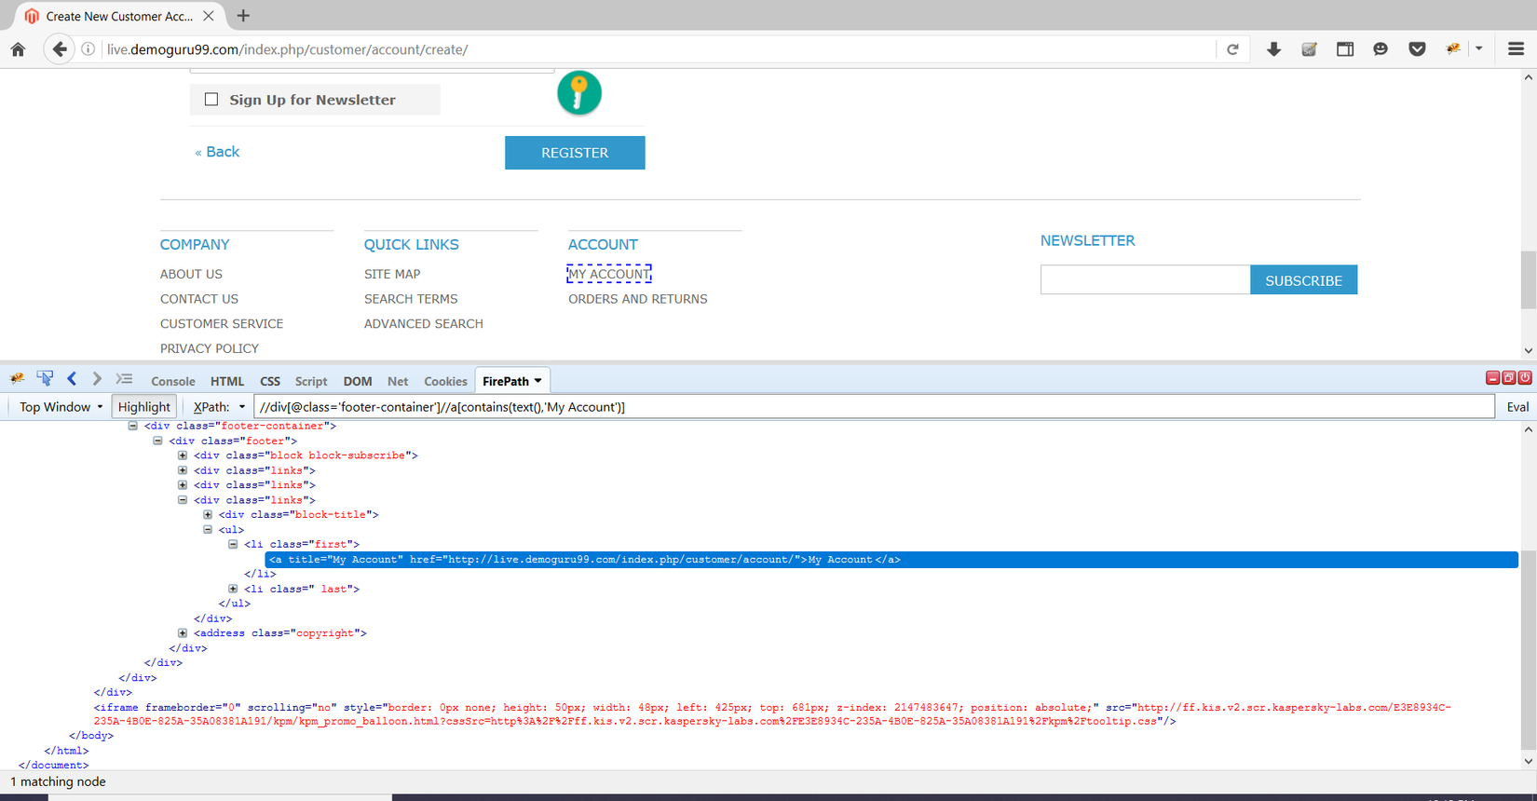The image size is (1537, 801).
Task: Open the browser hamburger menu
Action: [1516, 49]
